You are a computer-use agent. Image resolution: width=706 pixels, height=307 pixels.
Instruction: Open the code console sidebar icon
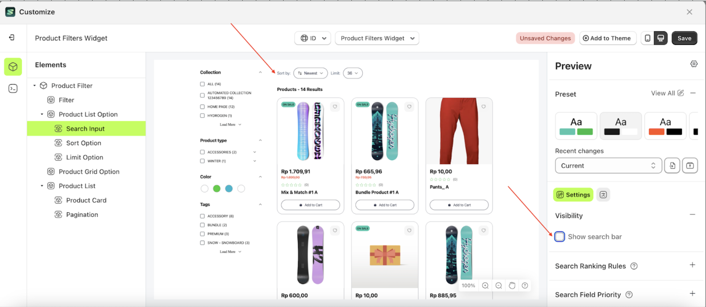point(13,89)
